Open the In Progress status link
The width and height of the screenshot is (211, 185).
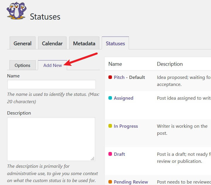click(126, 126)
